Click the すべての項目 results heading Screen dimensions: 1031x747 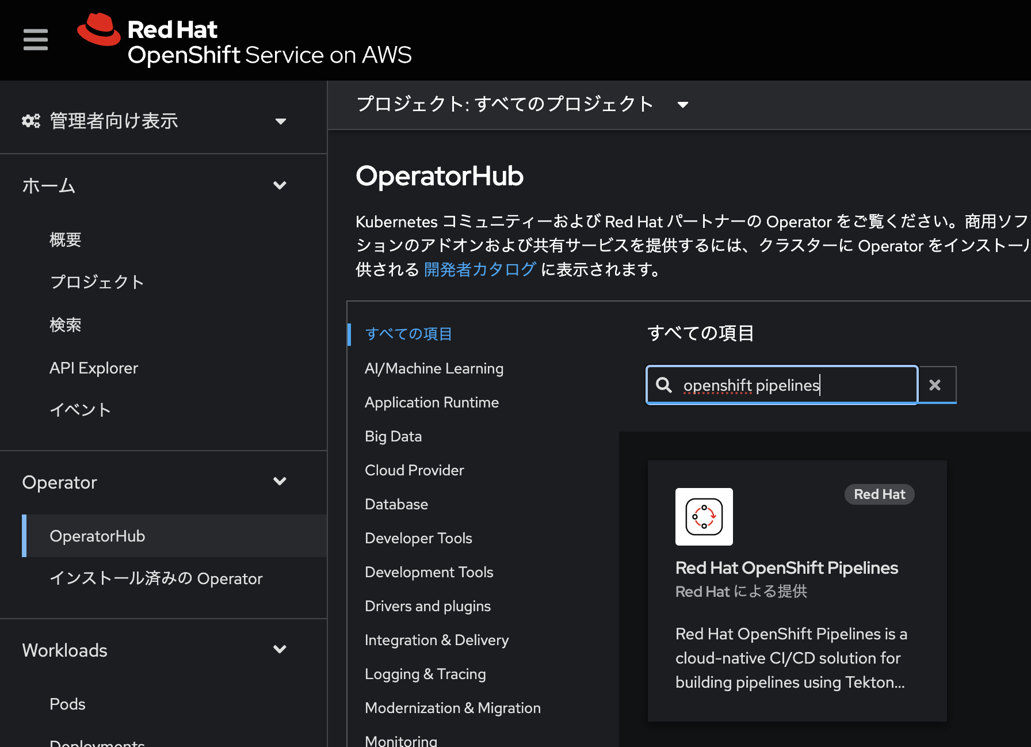pos(700,333)
